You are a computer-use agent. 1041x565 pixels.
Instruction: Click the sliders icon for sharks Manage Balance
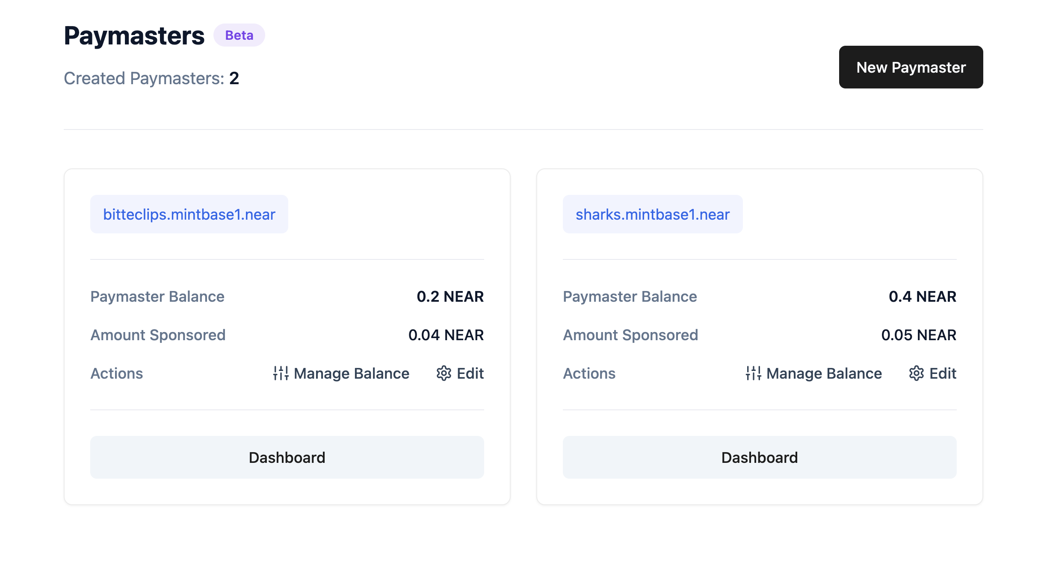754,373
